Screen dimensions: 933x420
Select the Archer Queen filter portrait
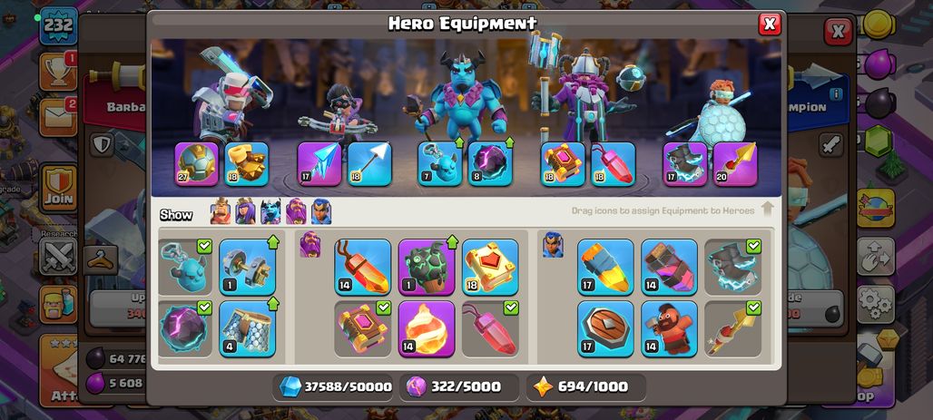(245, 211)
